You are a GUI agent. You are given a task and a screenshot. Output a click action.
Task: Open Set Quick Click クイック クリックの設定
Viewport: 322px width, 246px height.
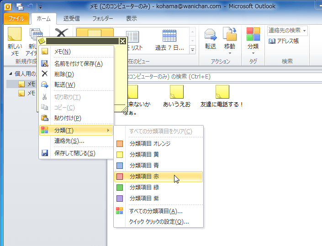(x=158, y=222)
